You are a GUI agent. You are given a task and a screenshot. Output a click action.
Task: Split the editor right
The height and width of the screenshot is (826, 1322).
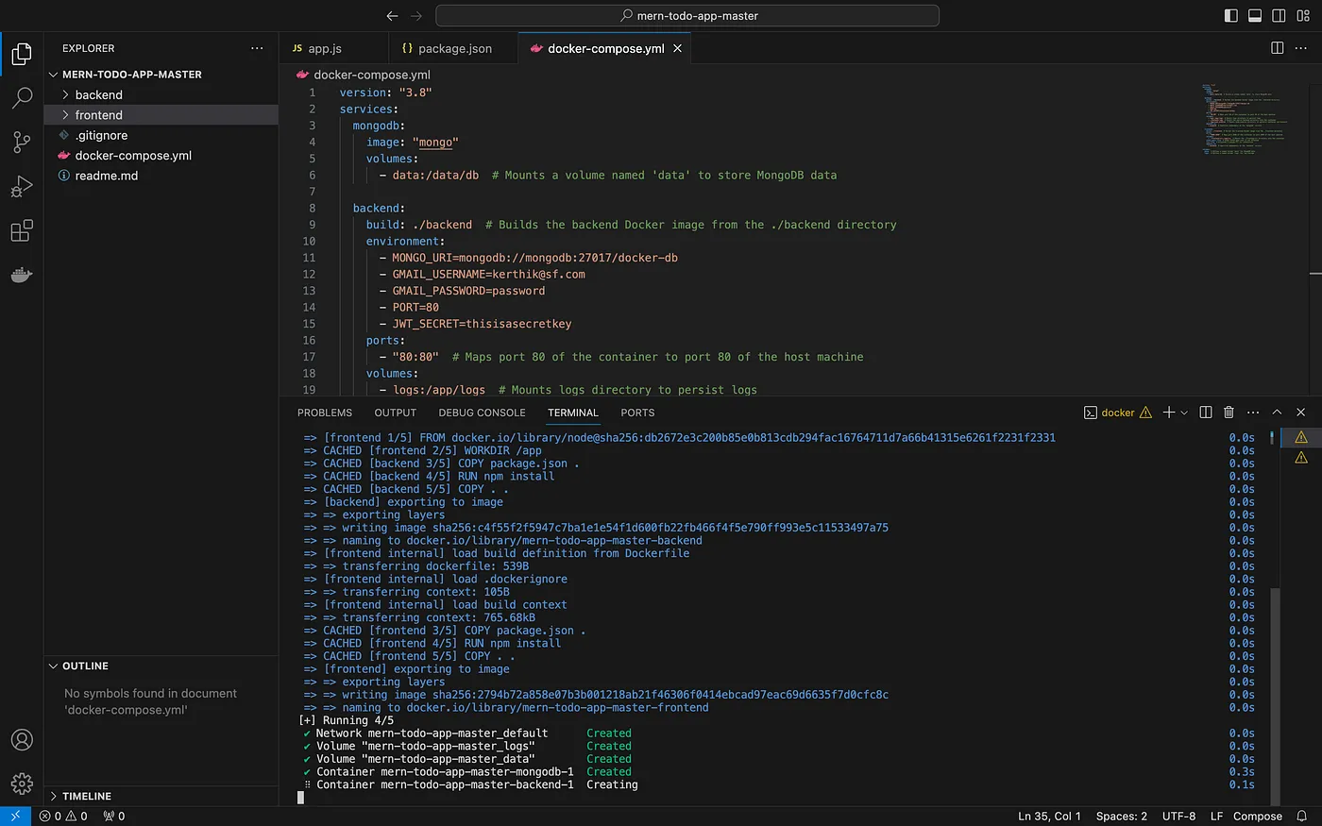[x=1277, y=48]
